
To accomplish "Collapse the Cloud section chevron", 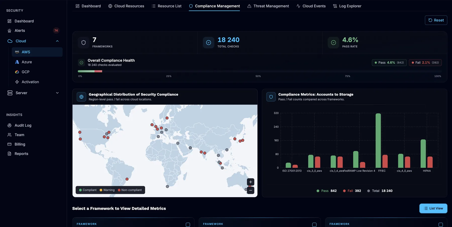I will [57, 41].
